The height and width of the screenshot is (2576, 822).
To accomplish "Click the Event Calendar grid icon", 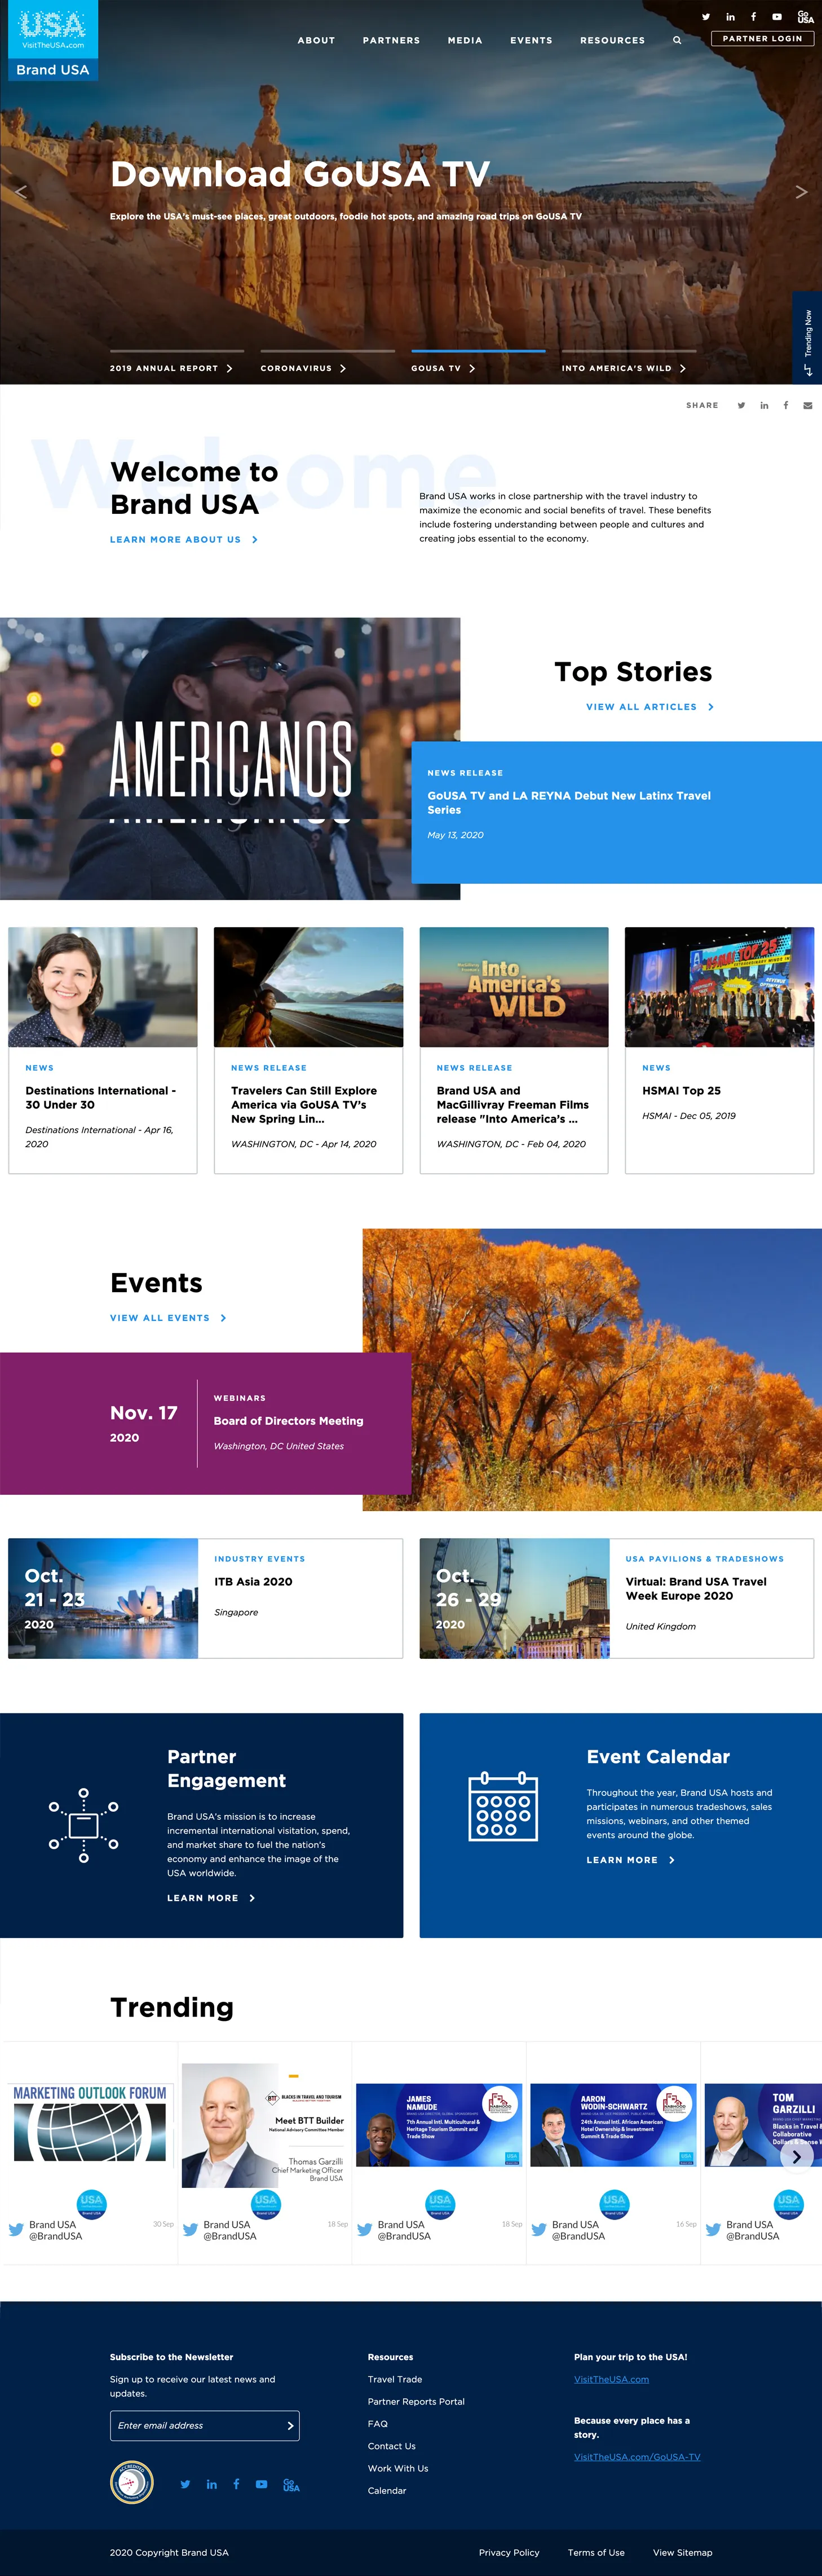I will (503, 1807).
